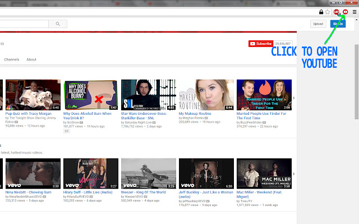Image resolution: width=359 pixels, height=224 pixels.
Task: Click the blue Sign in button
Action: pyautogui.click(x=338, y=24)
